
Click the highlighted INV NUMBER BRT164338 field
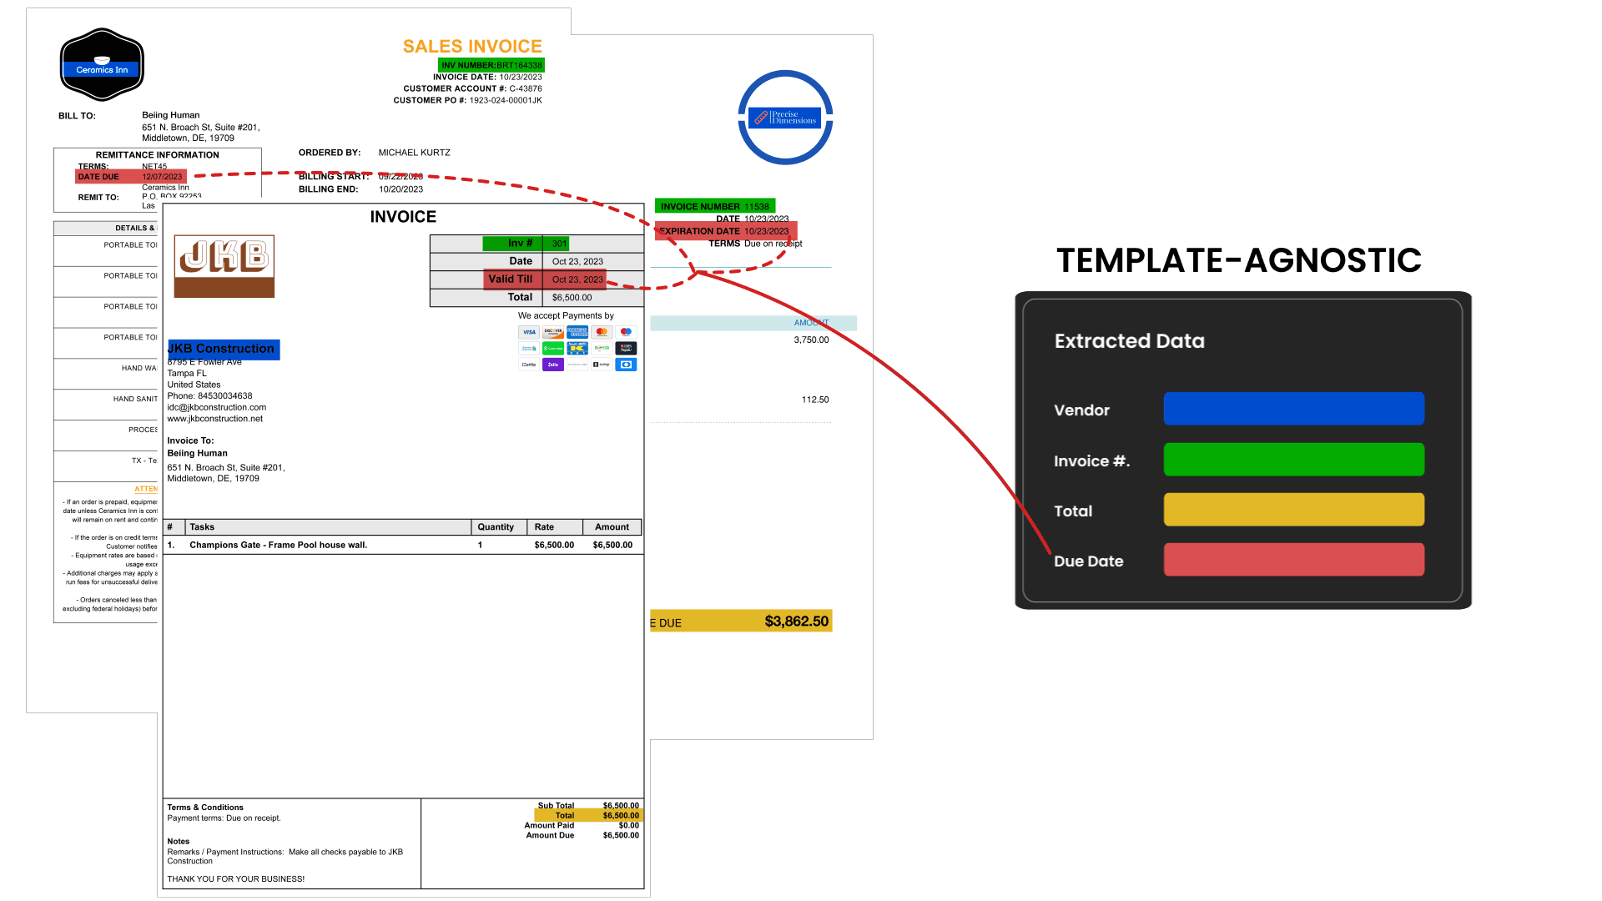[x=491, y=65]
